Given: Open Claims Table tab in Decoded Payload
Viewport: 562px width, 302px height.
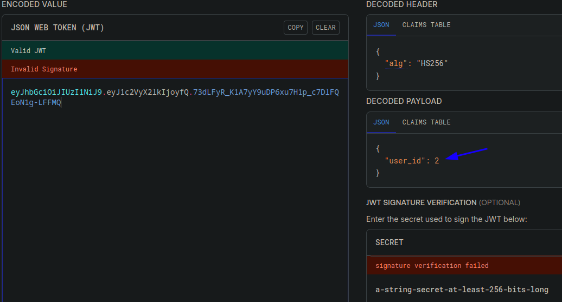Looking at the screenshot, I should click(x=426, y=122).
